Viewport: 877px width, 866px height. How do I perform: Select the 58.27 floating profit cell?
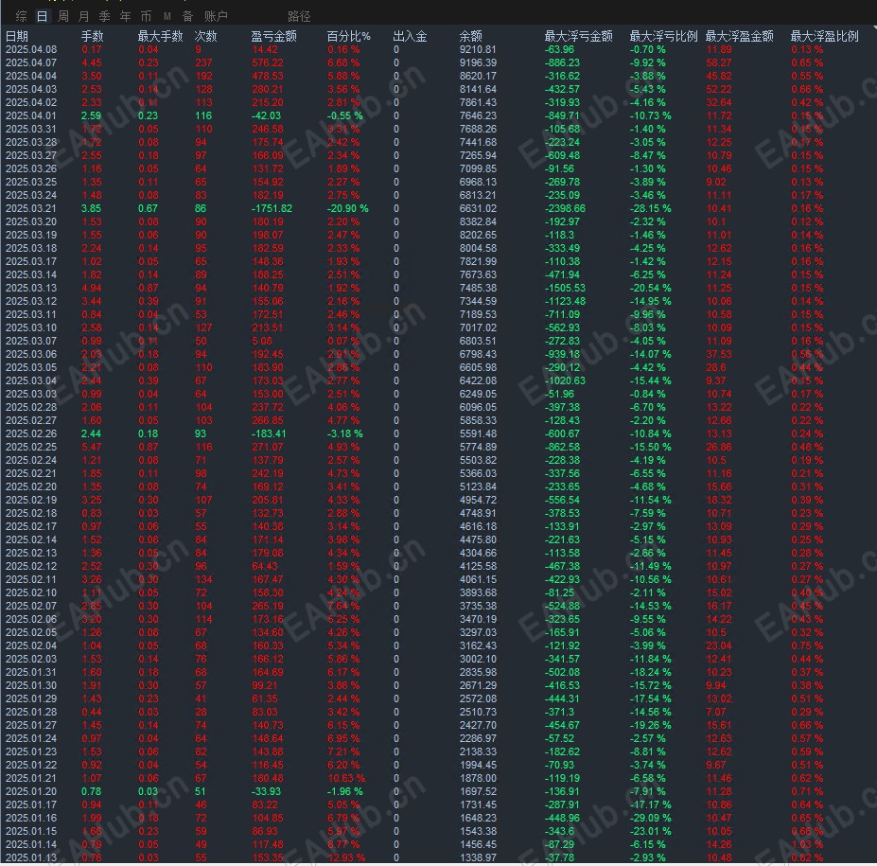[719, 62]
